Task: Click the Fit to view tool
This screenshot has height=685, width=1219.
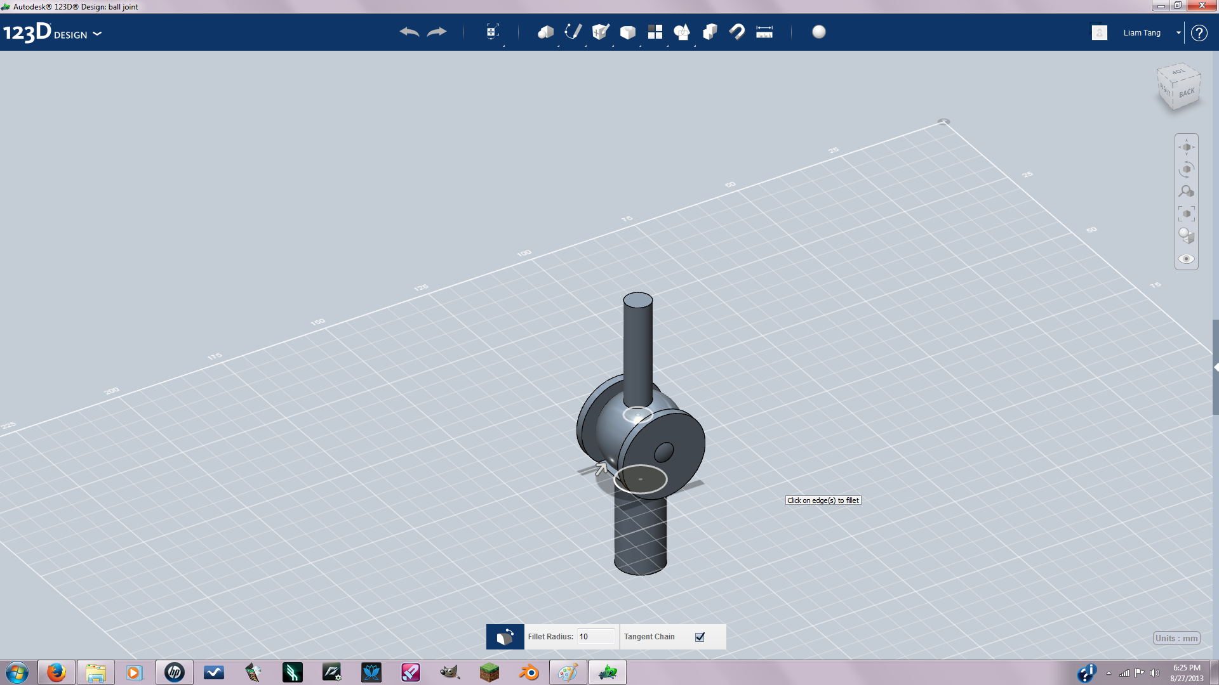Action: click(1186, 214)
